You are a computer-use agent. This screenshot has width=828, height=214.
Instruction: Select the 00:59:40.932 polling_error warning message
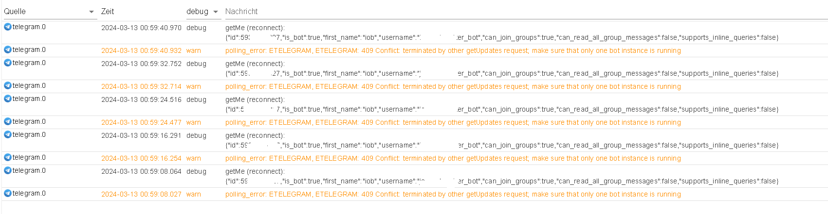click(x=453, y=50)
